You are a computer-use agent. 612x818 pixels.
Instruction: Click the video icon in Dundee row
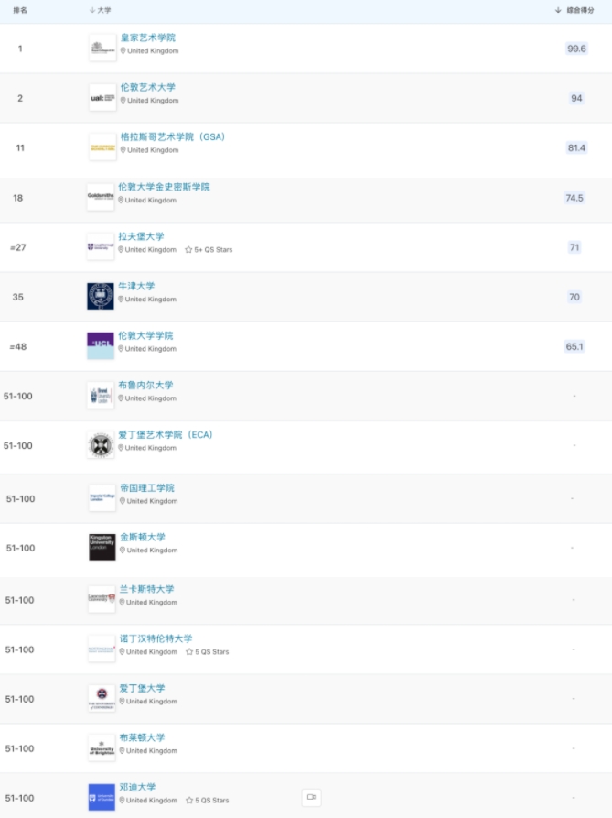pyautogui.click(x=311, y=797)
